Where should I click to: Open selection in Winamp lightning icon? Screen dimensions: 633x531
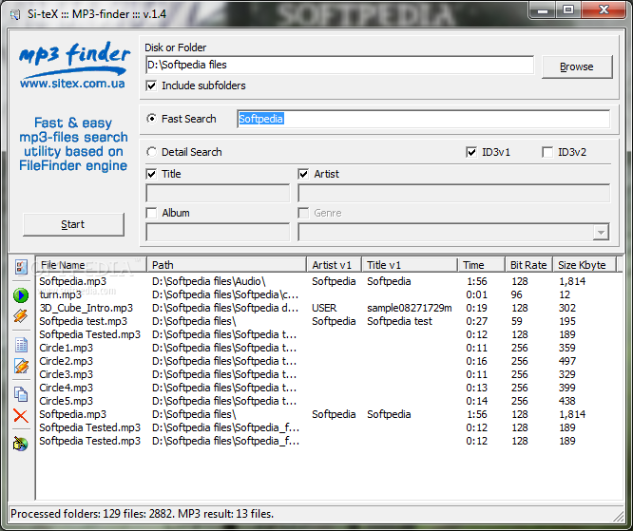21,316
